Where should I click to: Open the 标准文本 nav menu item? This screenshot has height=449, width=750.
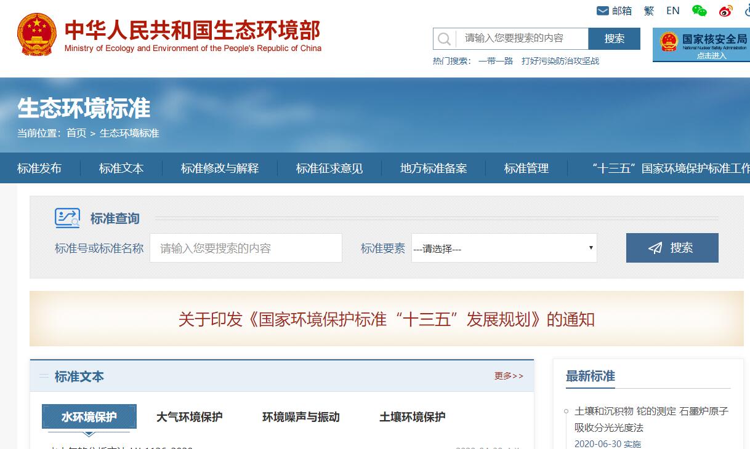click(121, 168)
